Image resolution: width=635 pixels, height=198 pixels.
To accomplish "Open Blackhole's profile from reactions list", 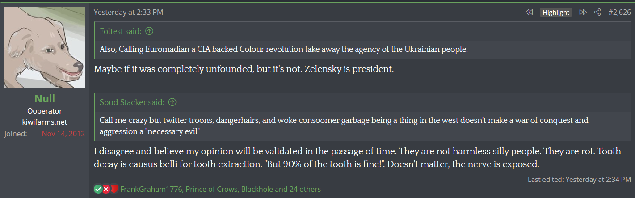I will pyautogui.click(x=257, y=189).
